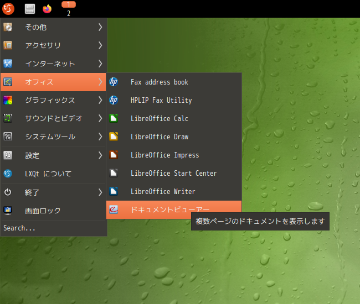Expand 設定 submenu arrow
The width and height of the screenshot is (360, 304).
[x=100, y=155]
